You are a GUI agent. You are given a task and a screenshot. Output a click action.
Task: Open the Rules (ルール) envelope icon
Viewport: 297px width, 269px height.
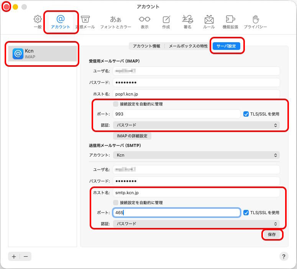pos(209,22)
